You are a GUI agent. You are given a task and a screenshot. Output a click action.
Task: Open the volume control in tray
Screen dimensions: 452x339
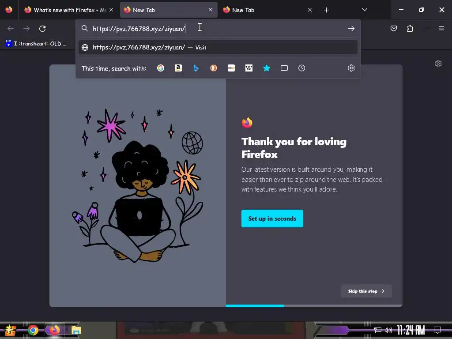click(388, 330)
